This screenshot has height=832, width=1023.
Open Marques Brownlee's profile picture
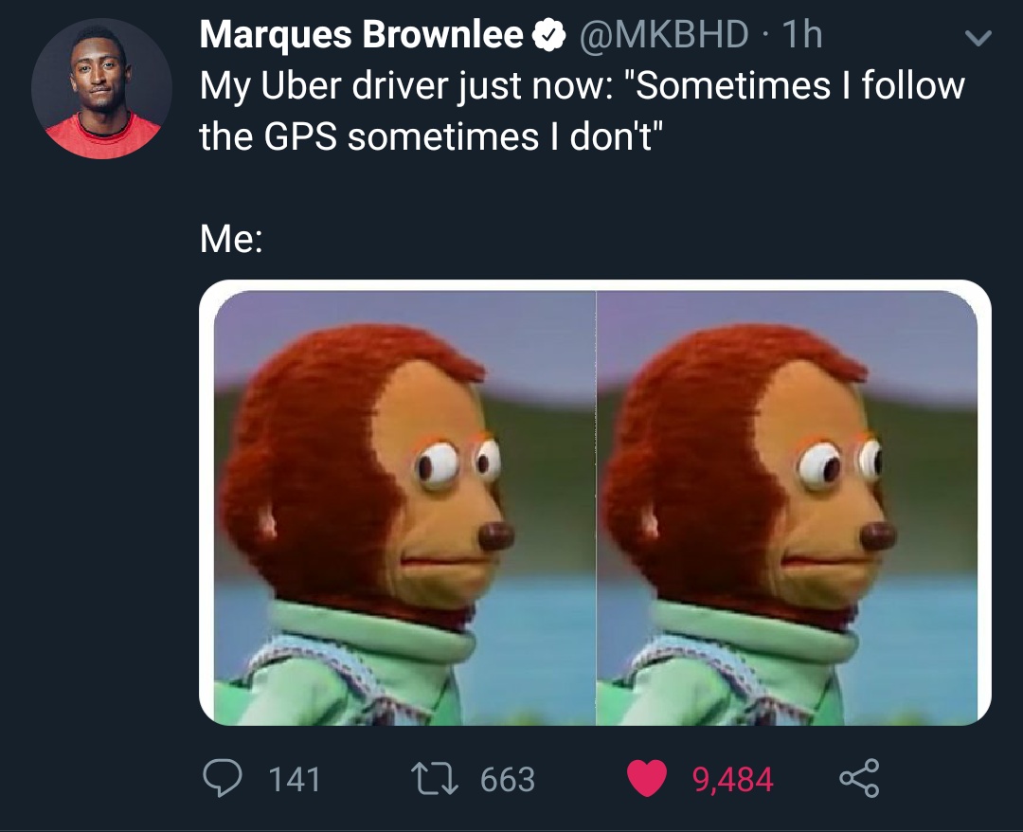click(101, 88)
